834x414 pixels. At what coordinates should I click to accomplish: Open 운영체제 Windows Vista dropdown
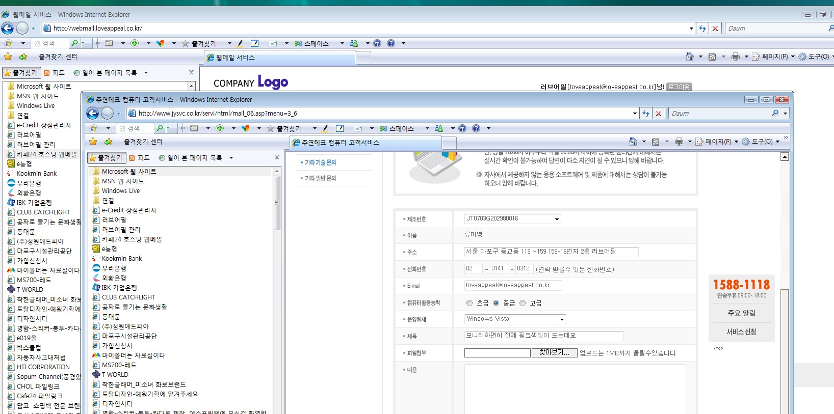(x=562, y=319)
